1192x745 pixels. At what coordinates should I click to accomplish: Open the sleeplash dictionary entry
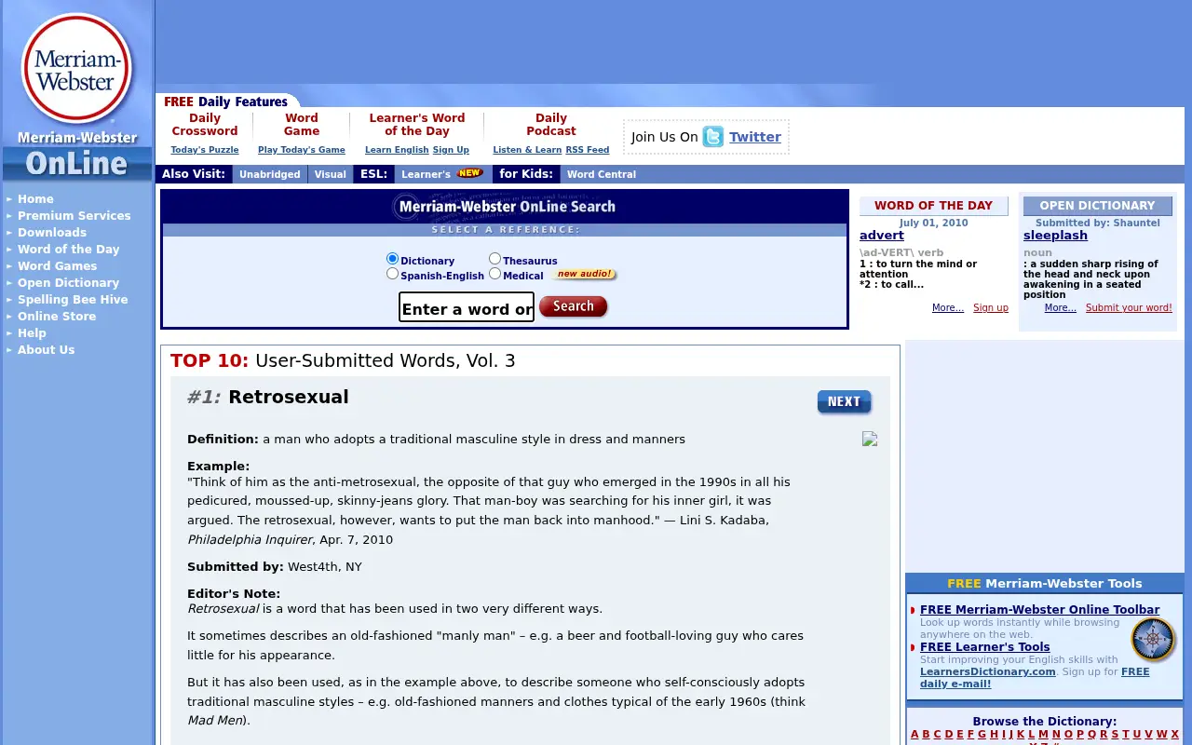[1055, 236]
